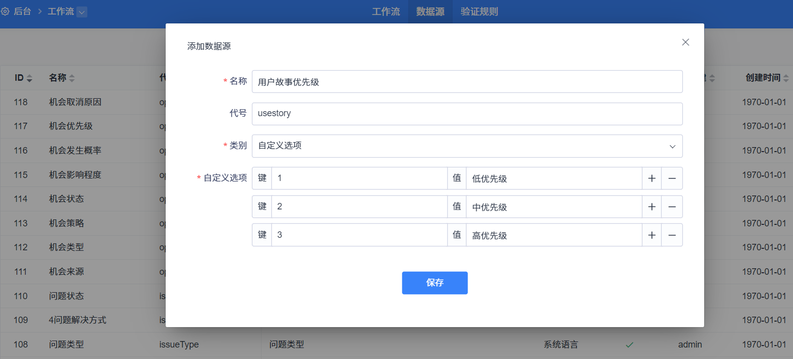Screen dimensions: 793x359
Task: Click plus icon in first custom option row
Action: tap(652, 179)
